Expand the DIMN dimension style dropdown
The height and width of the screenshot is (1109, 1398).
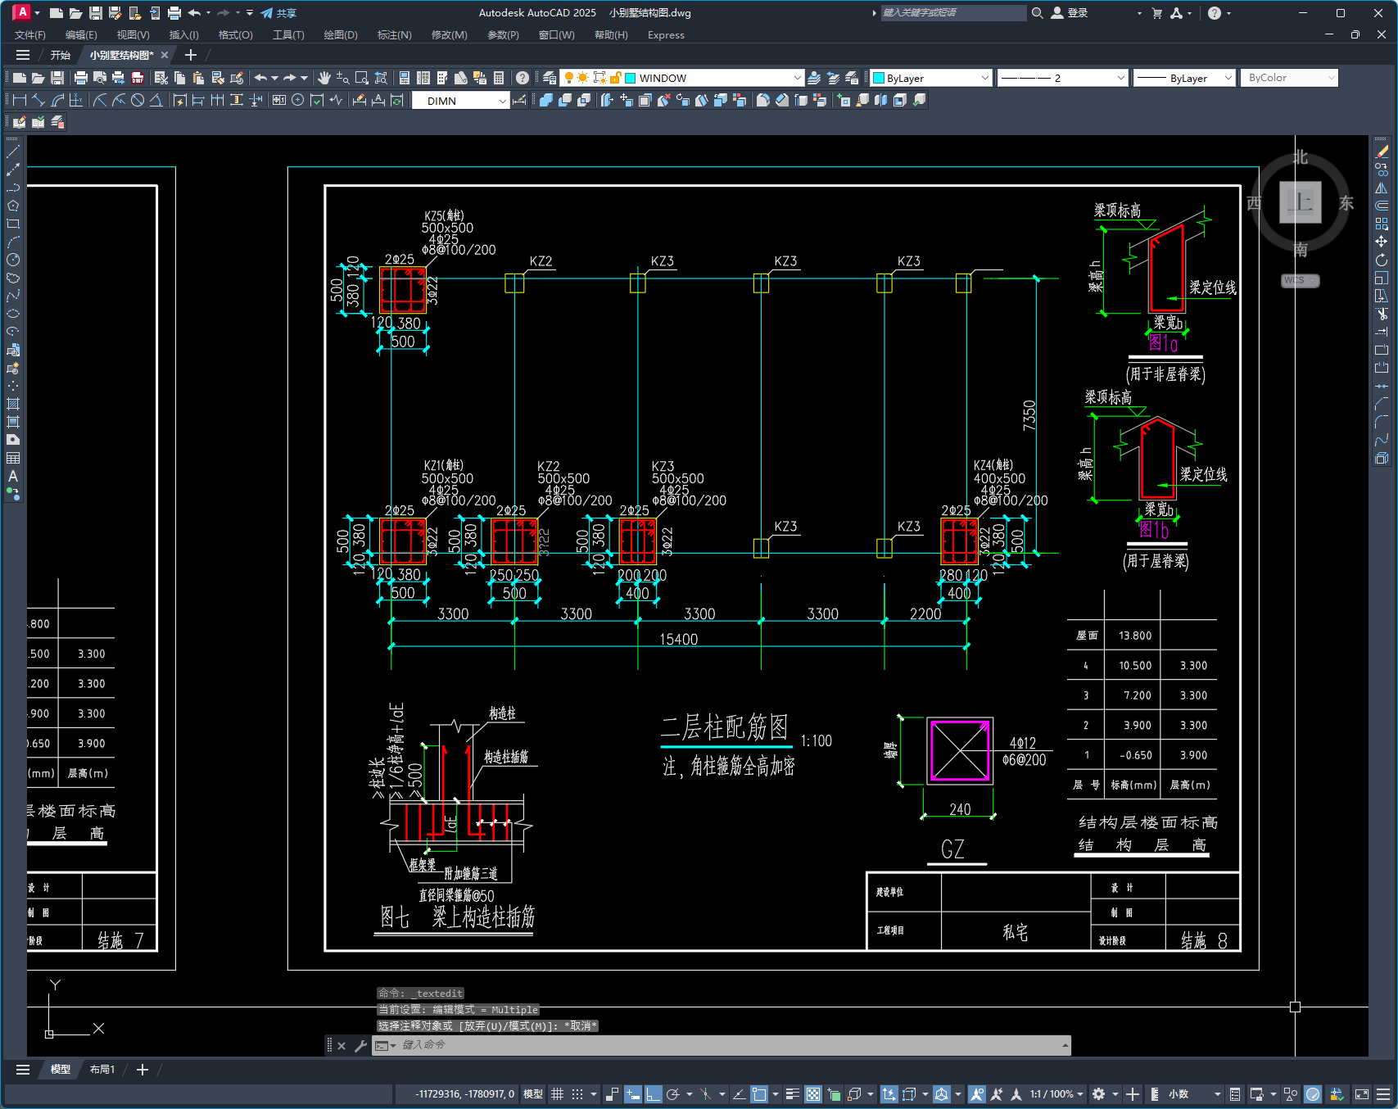(x=502, y=101)
